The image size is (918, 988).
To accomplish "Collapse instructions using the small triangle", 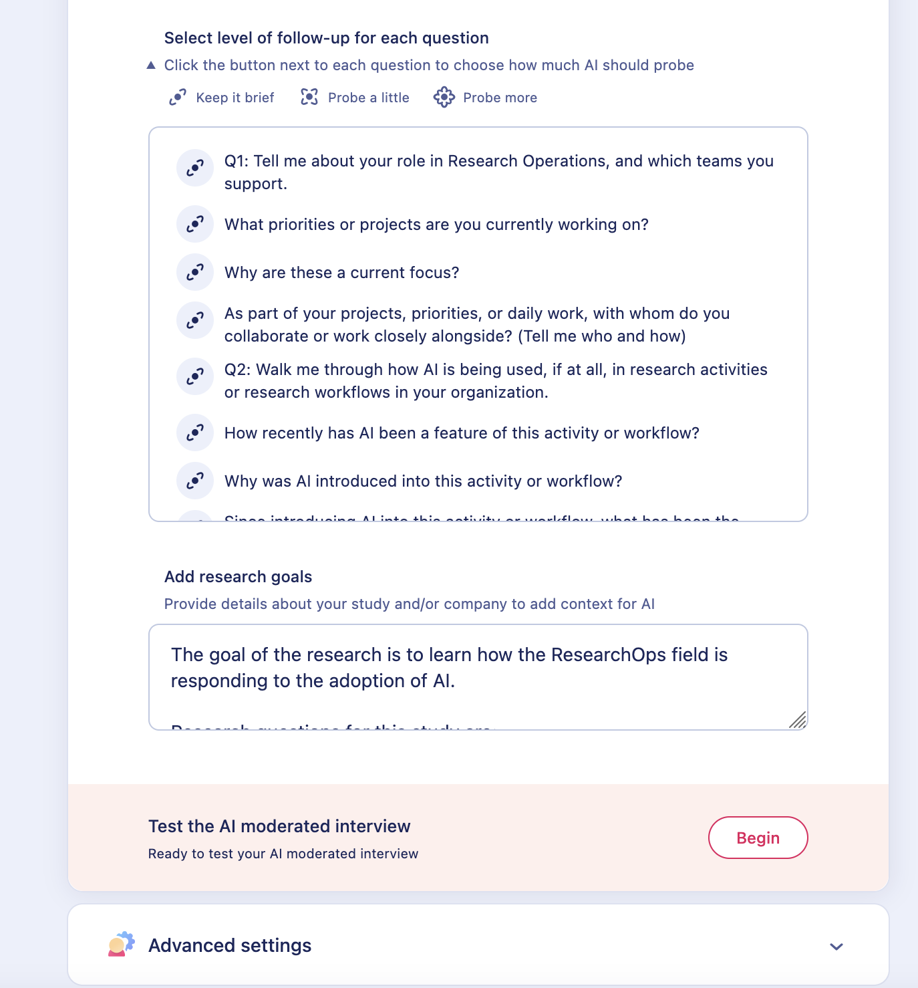I will tap(152, 65).
